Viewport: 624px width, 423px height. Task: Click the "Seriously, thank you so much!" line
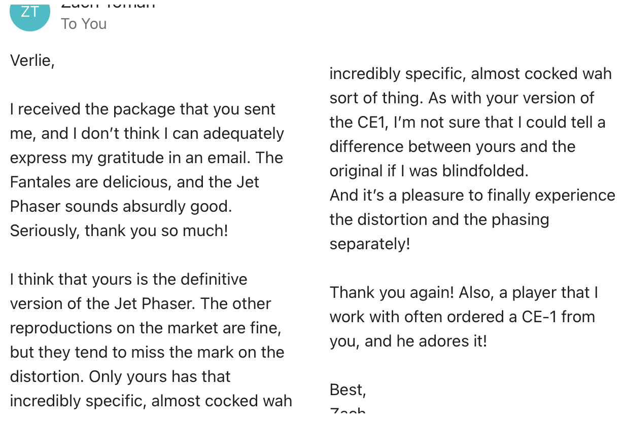(119, 231)
